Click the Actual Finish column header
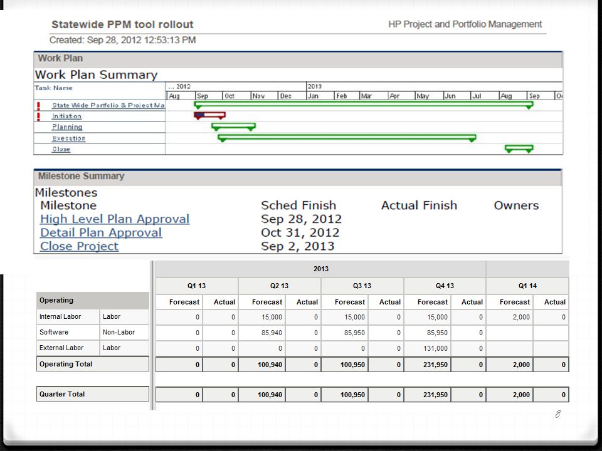Screen dimensions: 602x451 (419, 205)
